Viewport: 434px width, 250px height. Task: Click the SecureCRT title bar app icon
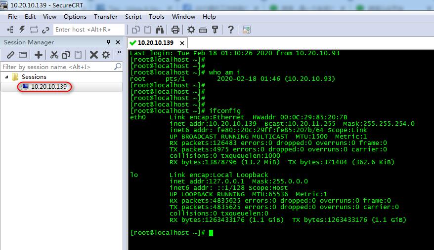coord(4,5)
